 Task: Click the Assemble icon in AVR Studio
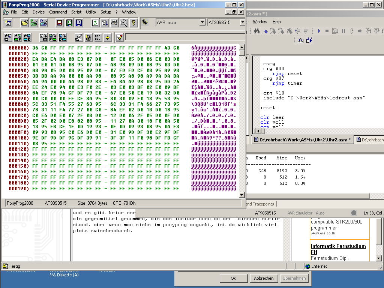(300, 40)
